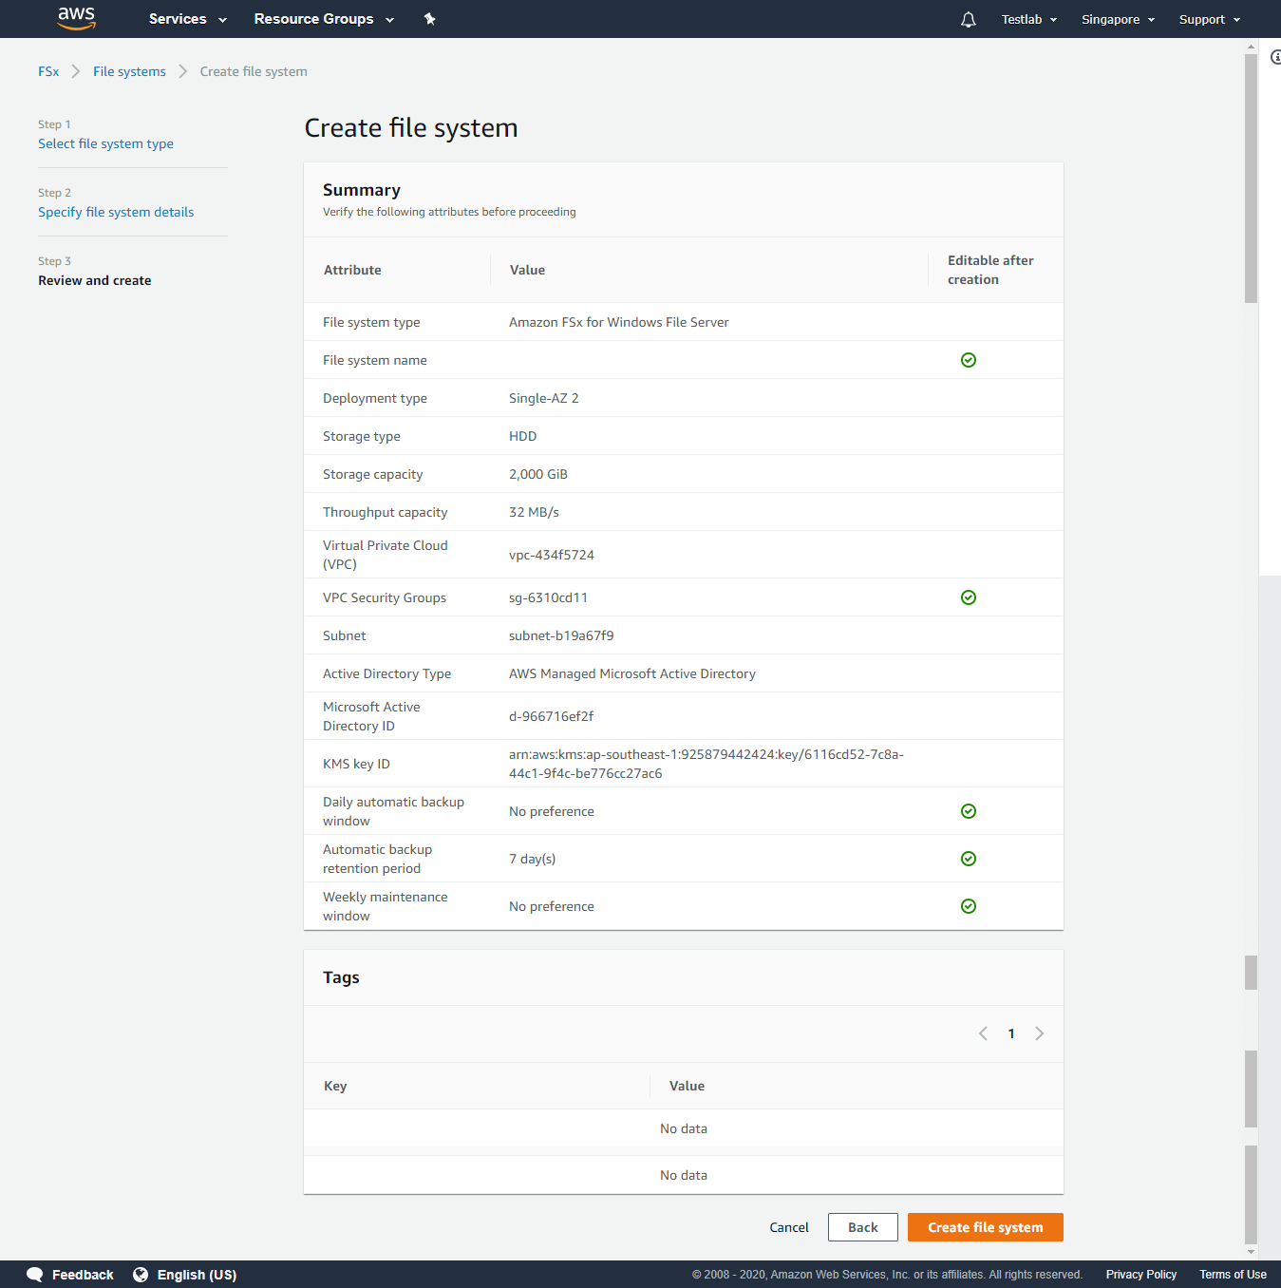Go to Step 2 Specify file system details
Image resolution: width=1281 pixels, height=1288 pixels.
coord(116,212)
